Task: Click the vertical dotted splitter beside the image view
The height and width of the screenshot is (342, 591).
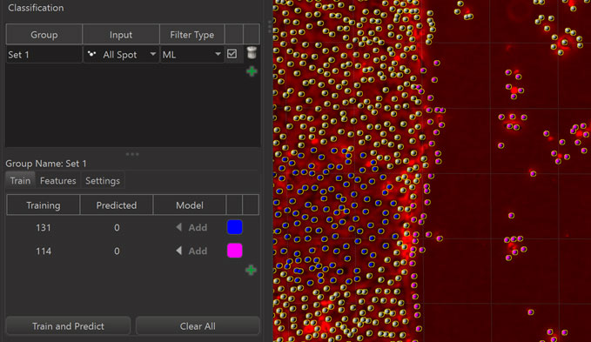Action: (x=270, y=26)
